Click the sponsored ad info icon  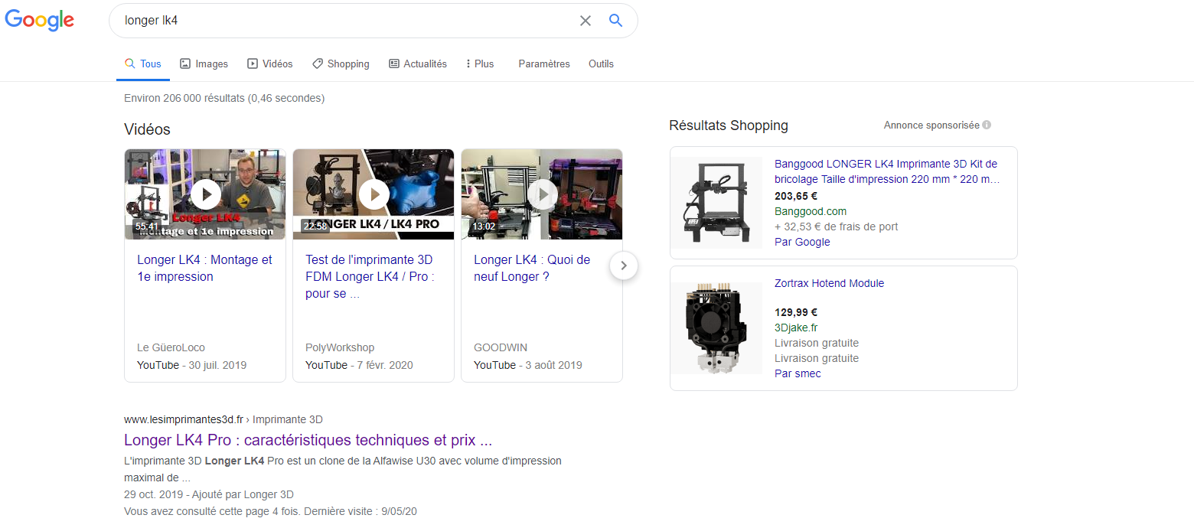pyautogui.click(x=987, y=125)
